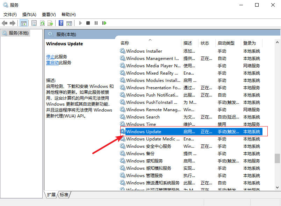Click the Show/Hide Console Tree icon
Screen dimensions: 281x206
(x=24, y=23)
